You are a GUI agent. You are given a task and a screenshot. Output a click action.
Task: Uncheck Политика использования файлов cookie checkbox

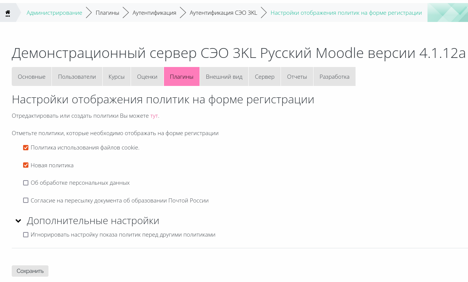26,148
